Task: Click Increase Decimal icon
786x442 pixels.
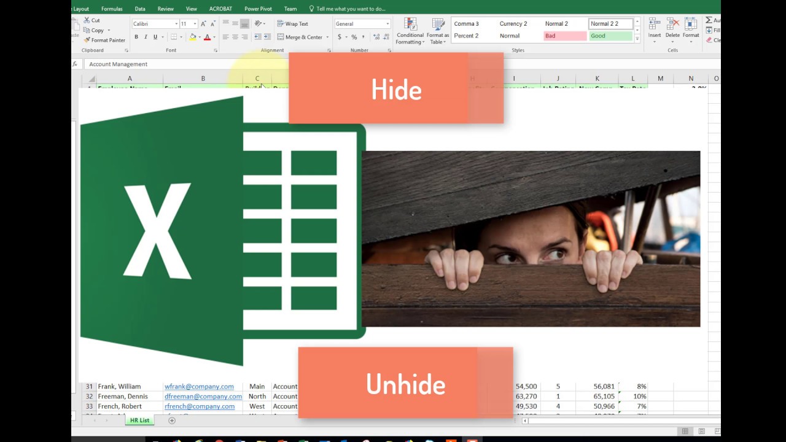Action: click(x=376, y=37)
